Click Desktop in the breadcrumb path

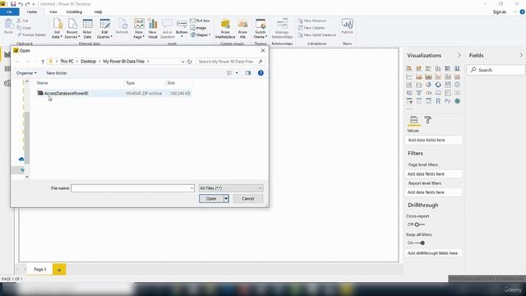(88, 62)
